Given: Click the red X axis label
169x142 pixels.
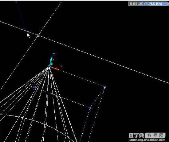Looking at the screenshot, I should (x=61, y=66).
